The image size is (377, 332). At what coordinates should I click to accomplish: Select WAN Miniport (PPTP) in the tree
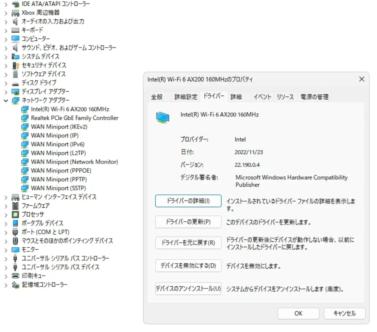tap(59, 180)
